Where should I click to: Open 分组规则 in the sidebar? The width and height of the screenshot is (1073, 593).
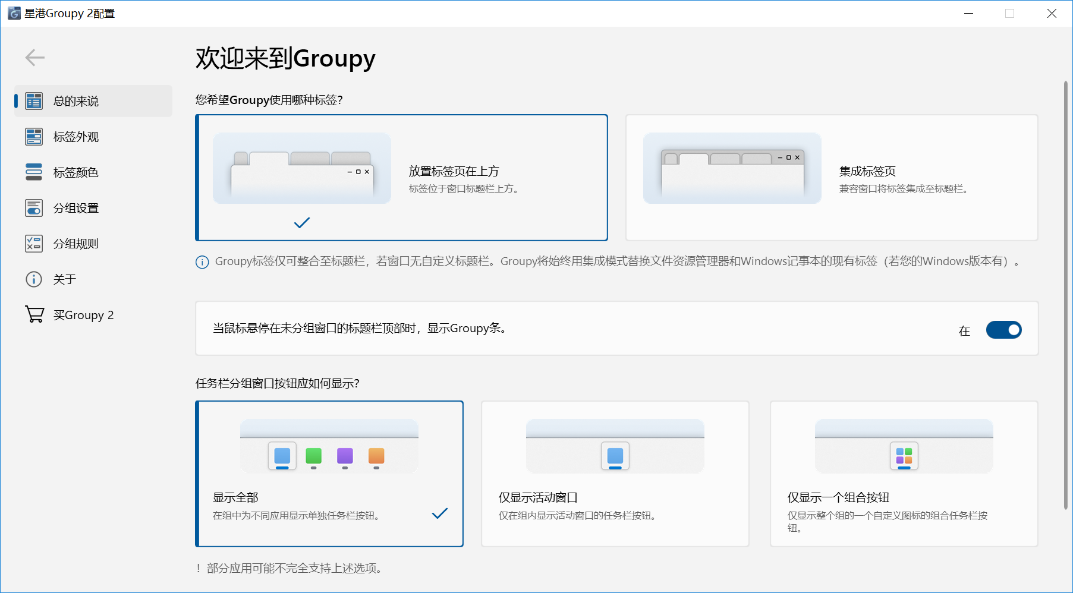(x=93, y=244)
